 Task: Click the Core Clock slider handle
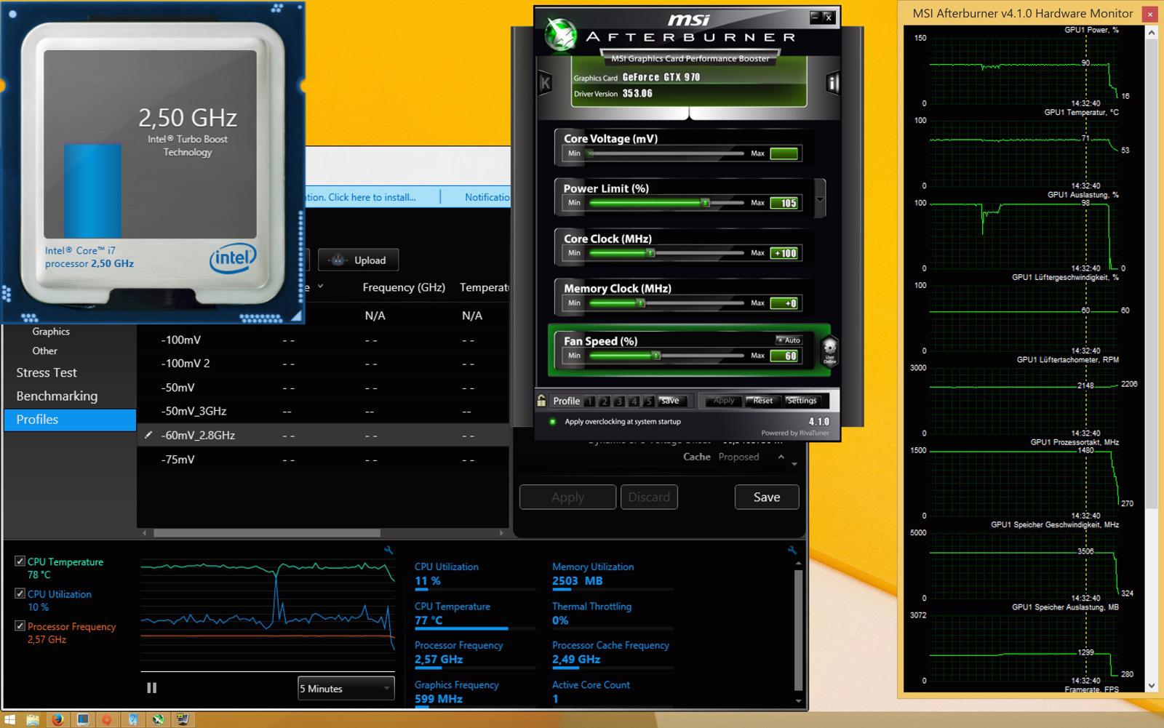(650, 253)
